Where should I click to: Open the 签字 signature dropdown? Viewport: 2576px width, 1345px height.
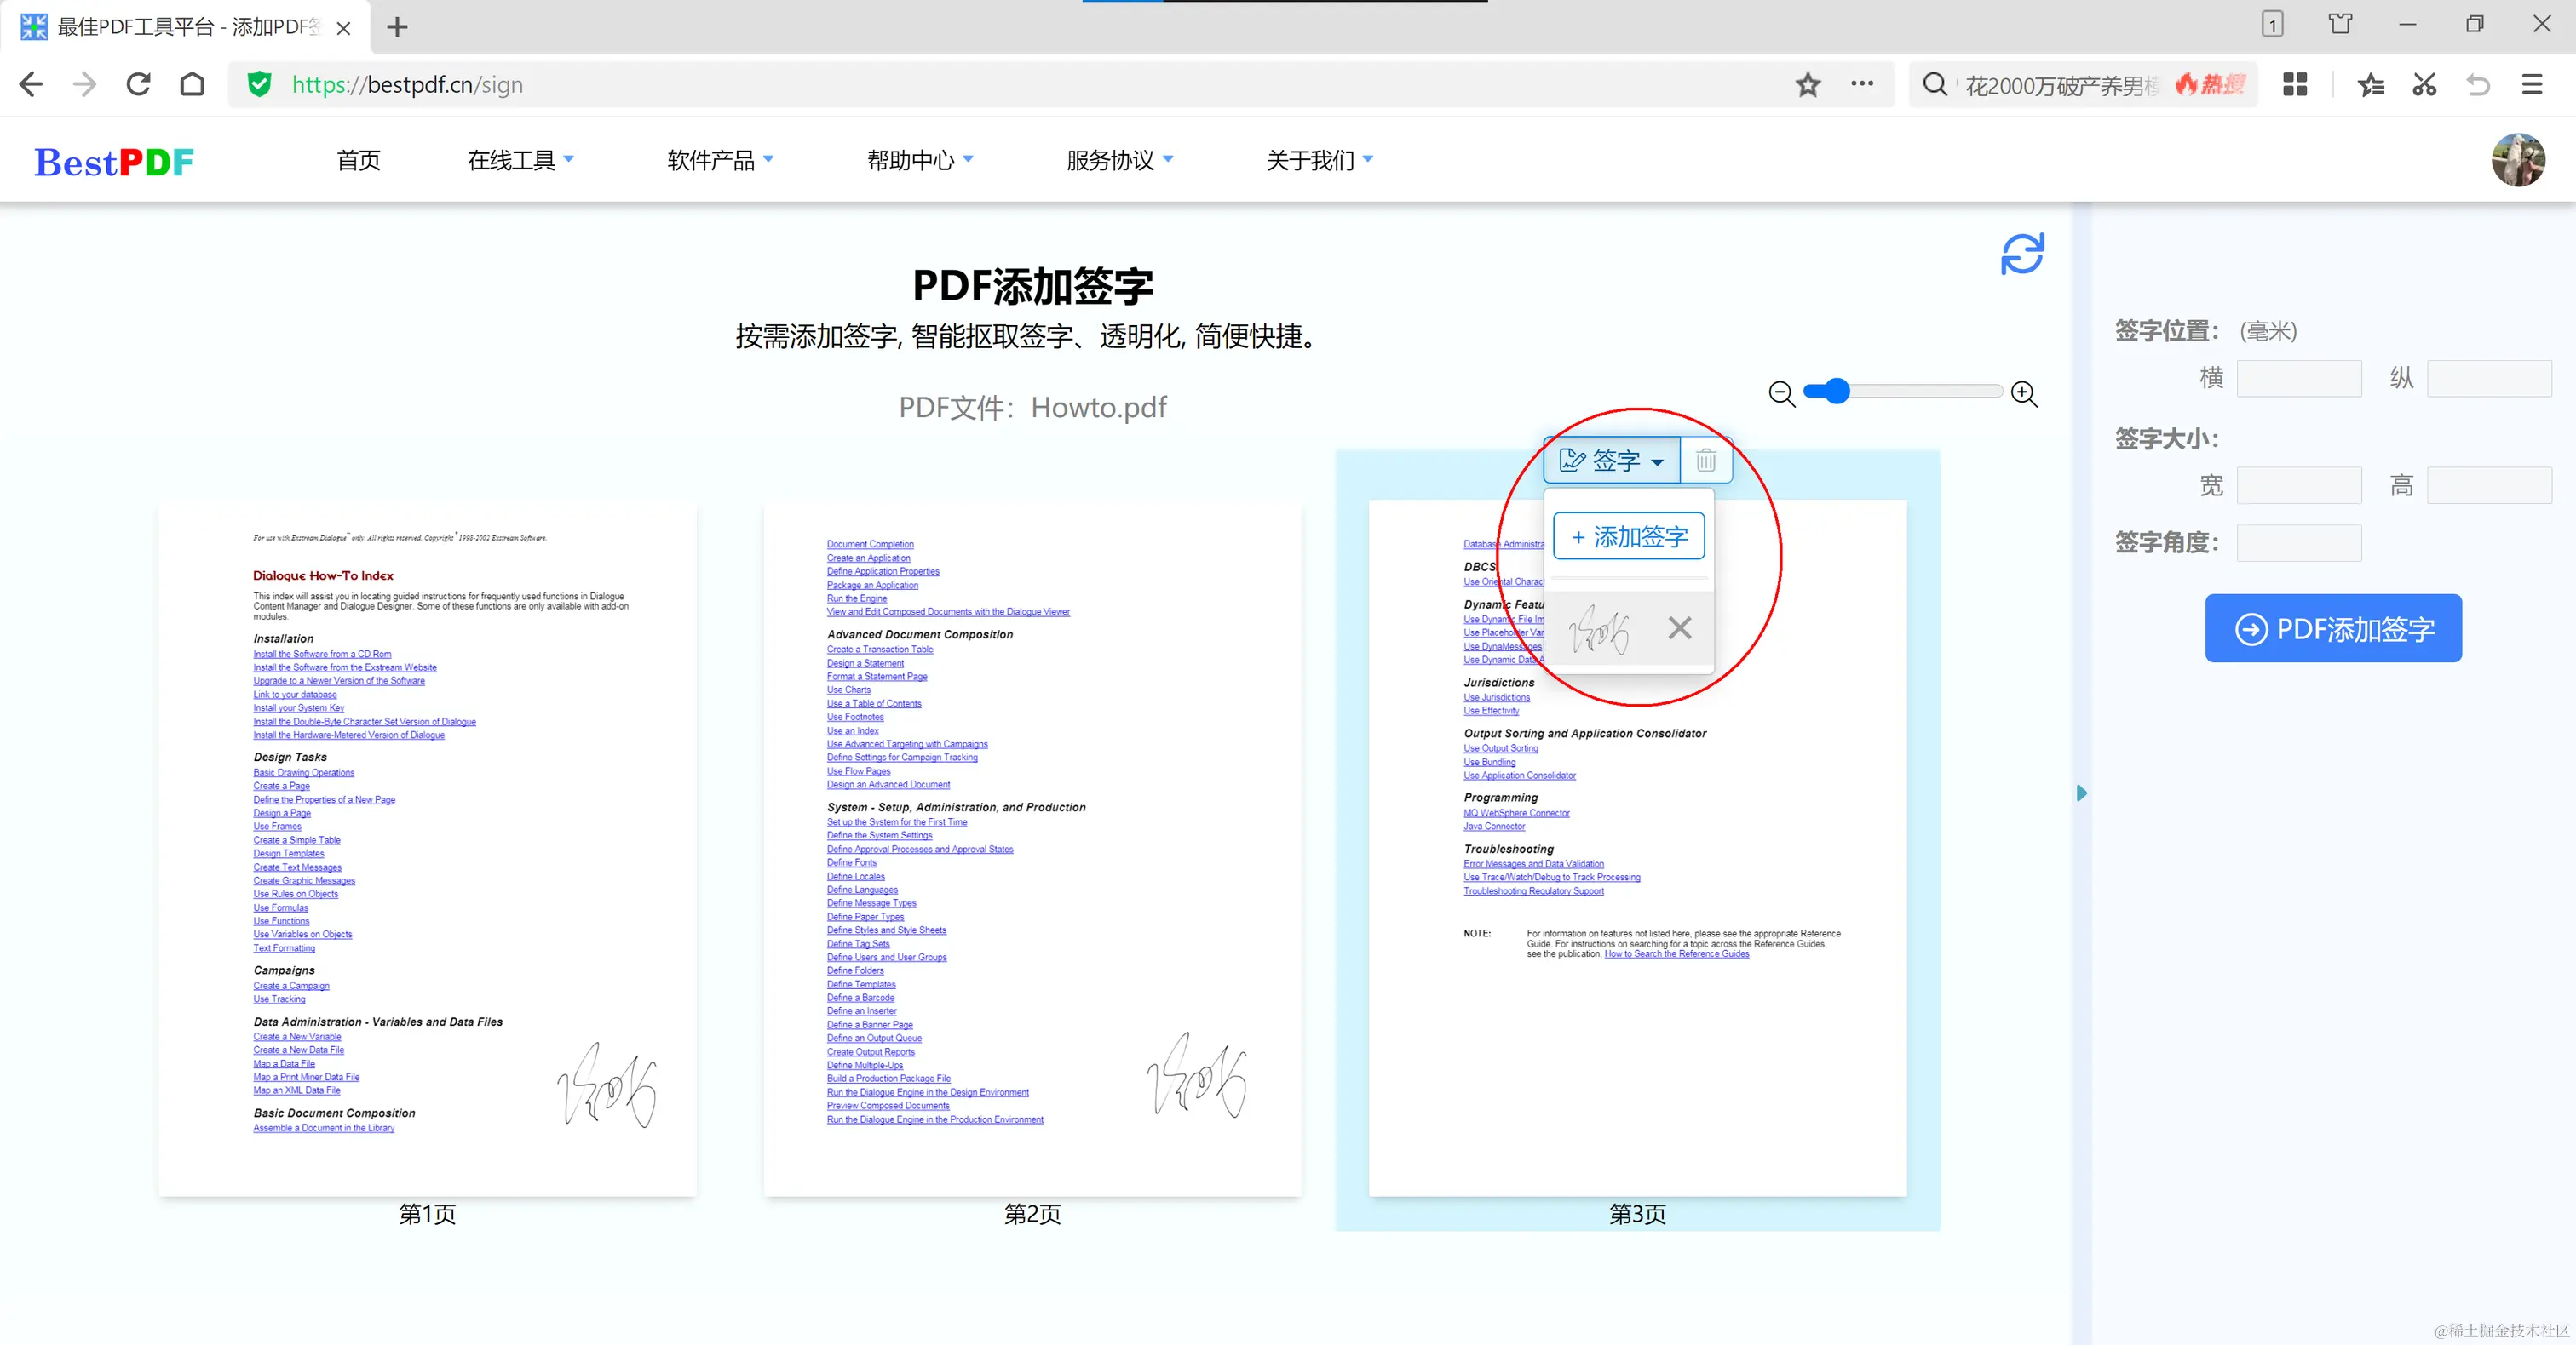1612,461
